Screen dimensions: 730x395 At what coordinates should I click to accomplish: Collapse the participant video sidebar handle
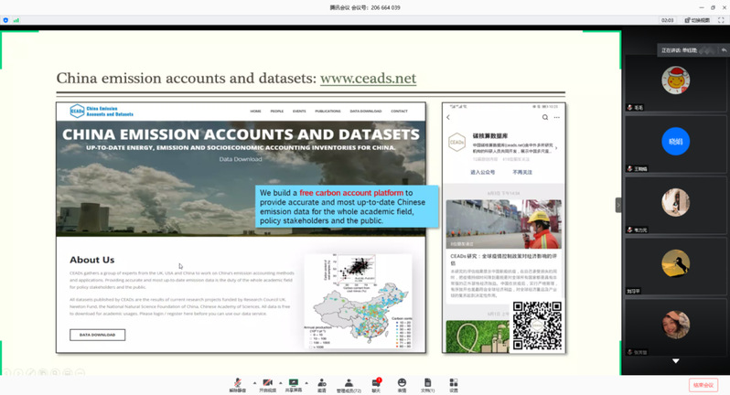(618, 205)
